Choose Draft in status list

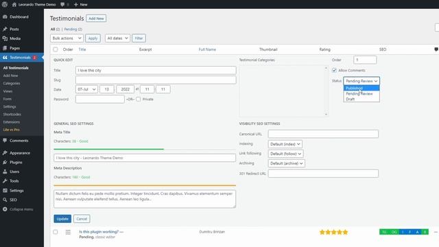click(361, 99)
